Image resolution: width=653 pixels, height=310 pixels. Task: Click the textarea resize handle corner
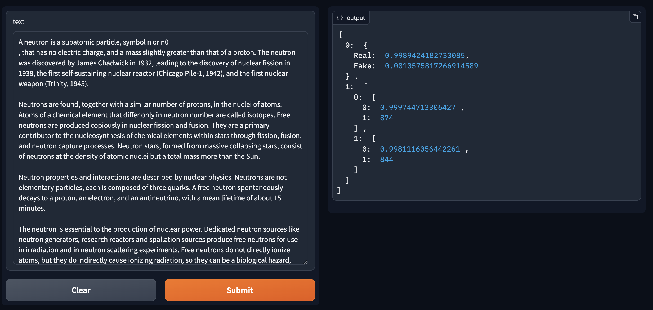point(305,262)
